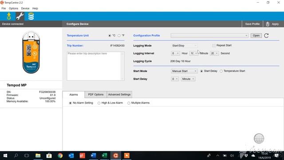Image resolution: width=284 pixels, height=160 pixels.
Task: Click the Save Profile button
Action: point(252,24)
